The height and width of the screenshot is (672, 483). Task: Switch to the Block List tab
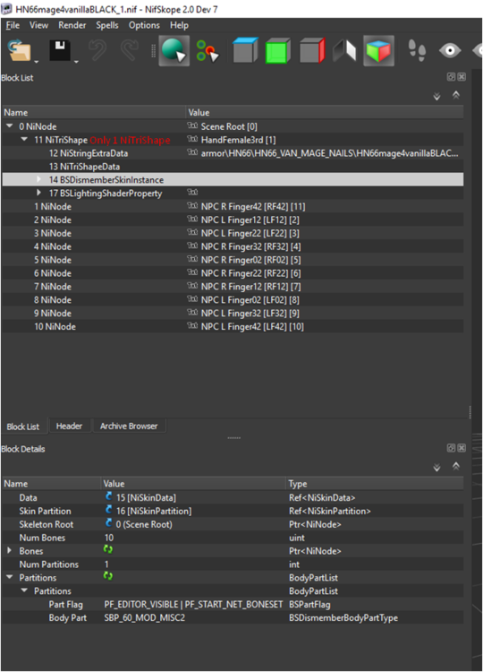coord(23,426)
